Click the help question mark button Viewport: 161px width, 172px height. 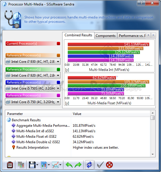coord(141,3)
